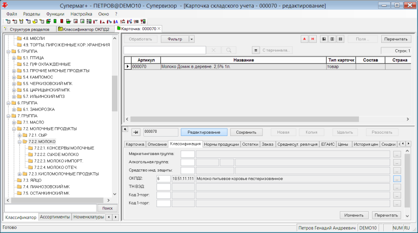Click the red A toggle button
This screenshot has width=418, height=233.
304,39
